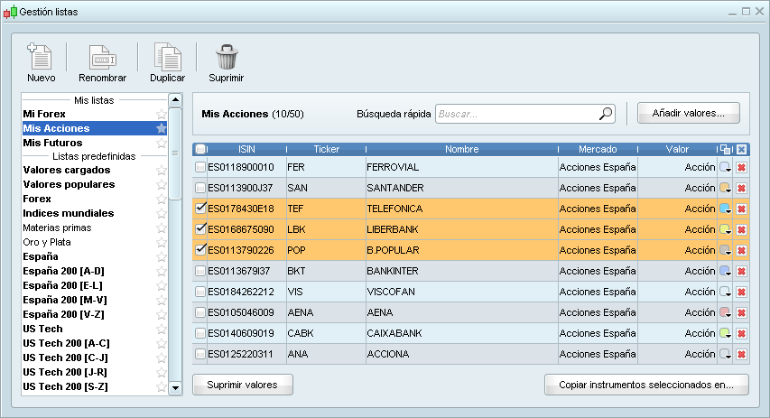
Task: Click the Duplicar list icon
Action: [x=167, y=57]
